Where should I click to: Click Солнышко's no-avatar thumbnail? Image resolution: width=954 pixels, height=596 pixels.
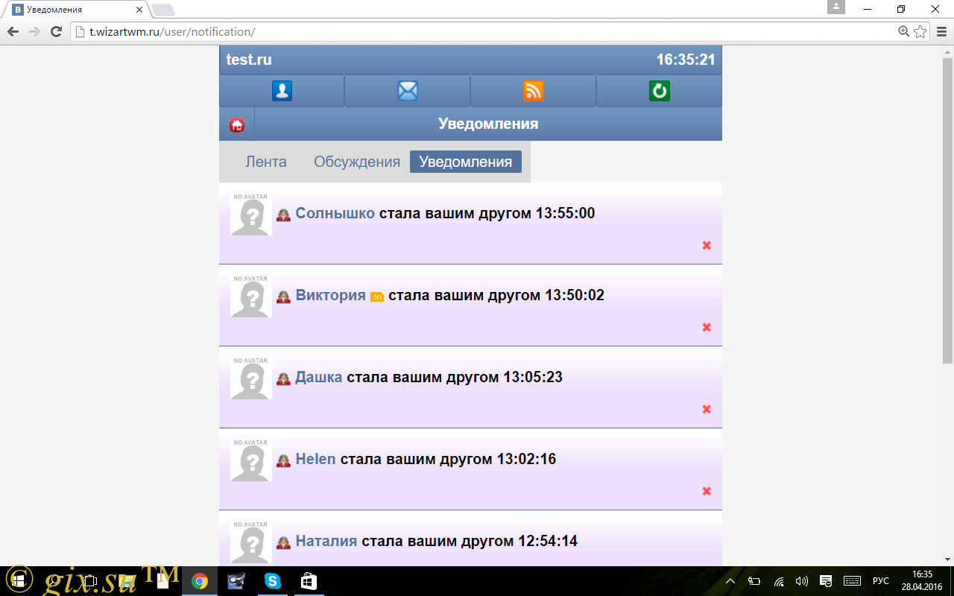pyautogui.click(x=250, y=214)
